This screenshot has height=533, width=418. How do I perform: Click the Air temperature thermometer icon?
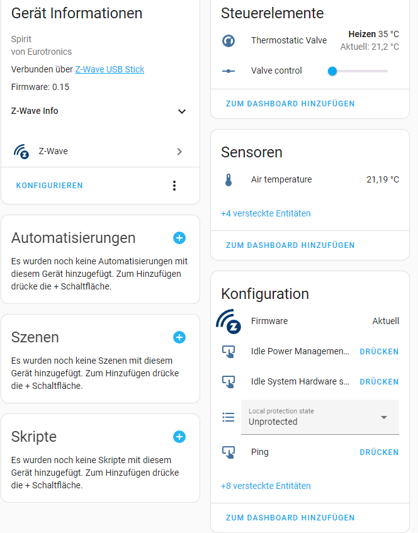[229, 180]
